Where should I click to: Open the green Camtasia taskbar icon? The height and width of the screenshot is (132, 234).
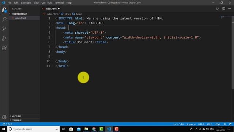pos(101,129)
